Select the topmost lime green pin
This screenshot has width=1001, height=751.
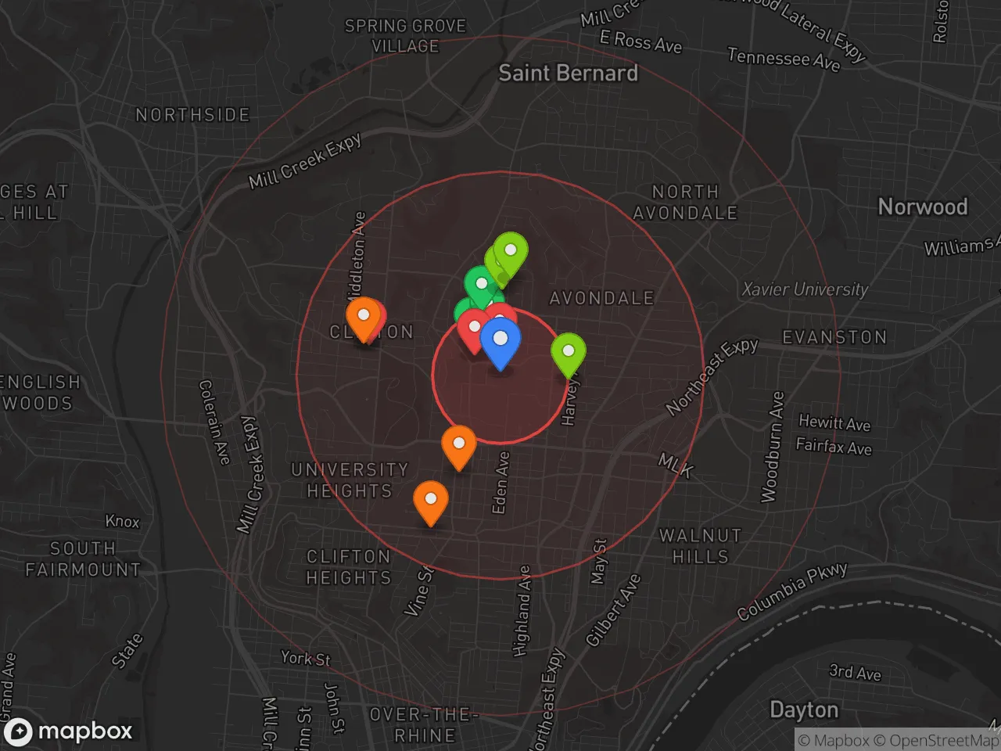[x=511, y=253]
